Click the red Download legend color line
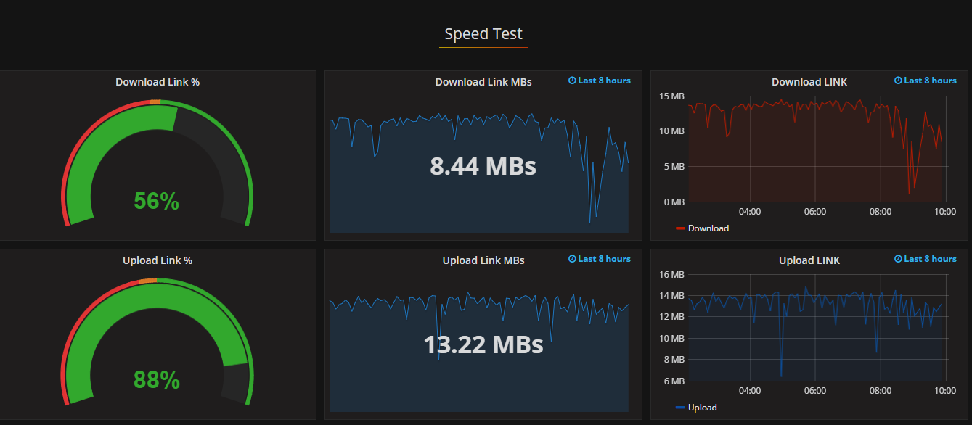This screenshot has height=425, width=972. tap(680, 228)
